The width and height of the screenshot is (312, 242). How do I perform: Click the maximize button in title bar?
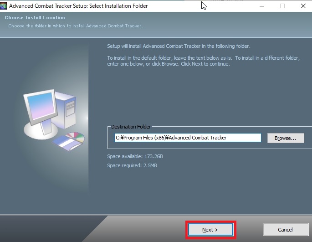(x=282, y=6)
